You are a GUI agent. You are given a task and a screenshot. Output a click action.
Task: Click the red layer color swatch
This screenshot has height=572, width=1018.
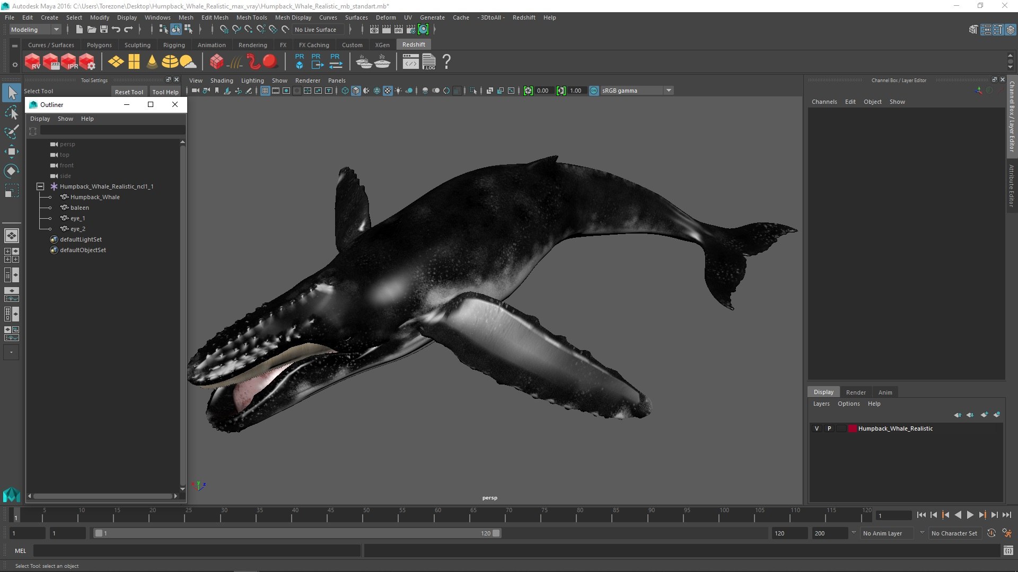852,428
